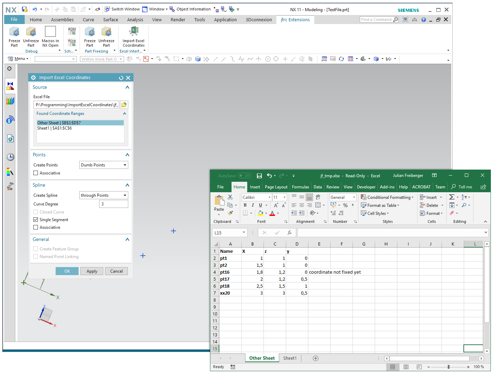Viewport: 494px width, 374px height.
Task: Click Conditional Formatting in Excel
Action: pyautogui.click(x=387, y=197)
